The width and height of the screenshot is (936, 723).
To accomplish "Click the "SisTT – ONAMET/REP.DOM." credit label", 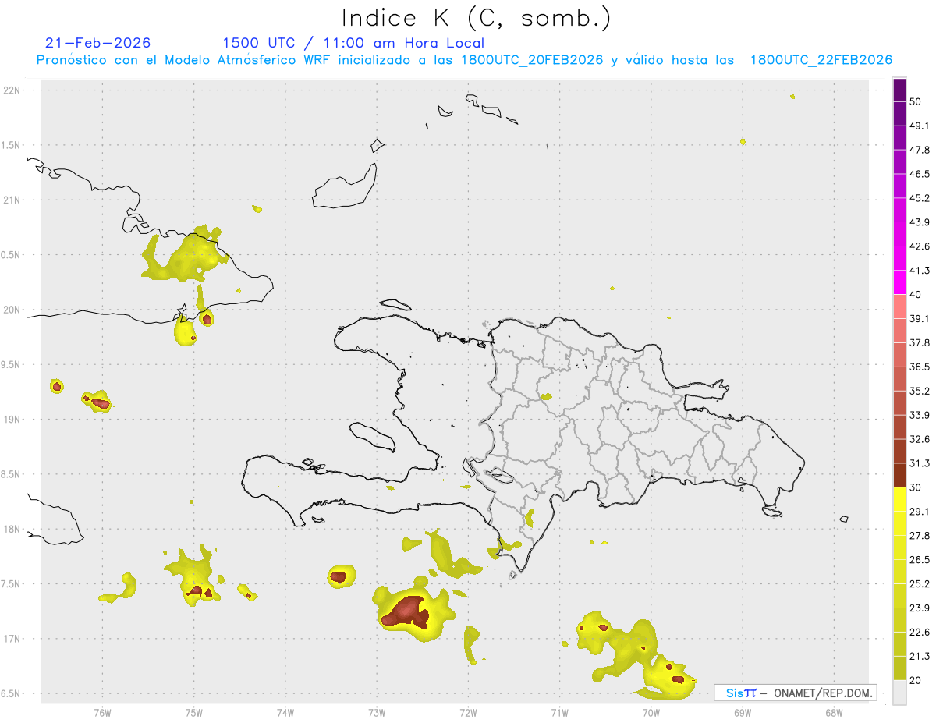I will (796, 693).
